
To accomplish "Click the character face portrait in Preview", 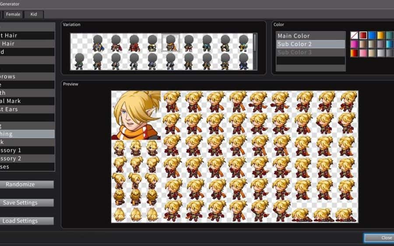I will 136,115.
